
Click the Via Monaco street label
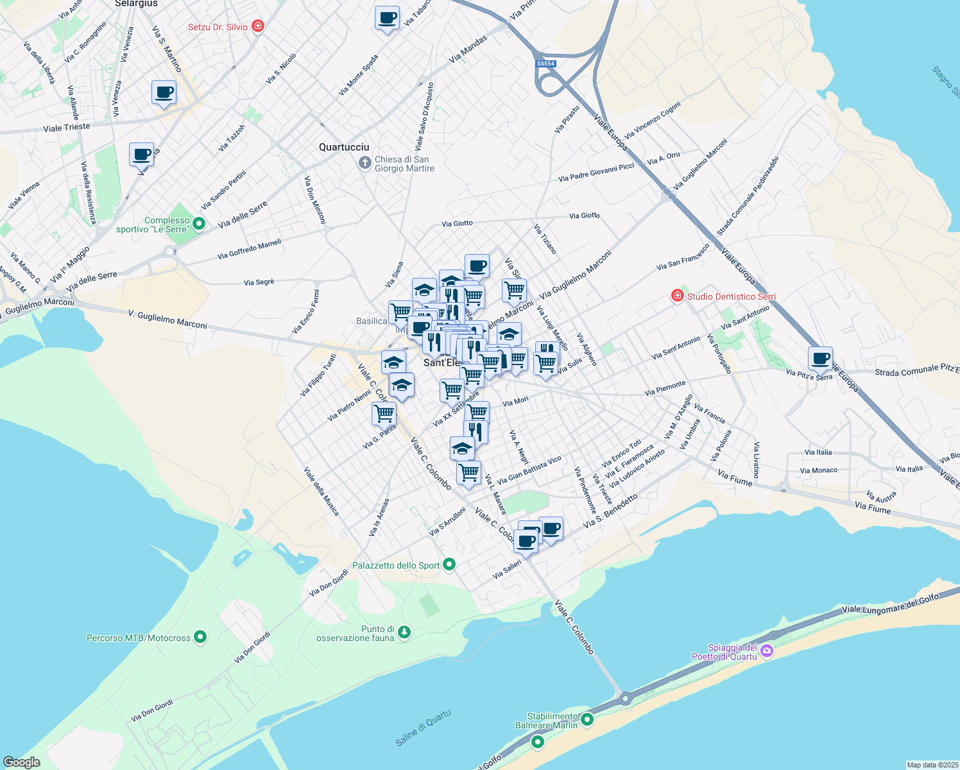819,470
